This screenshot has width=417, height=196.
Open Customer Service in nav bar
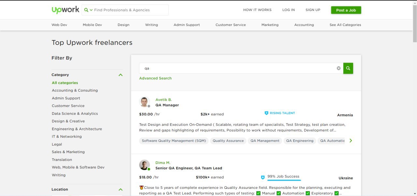tap(231, 25)
